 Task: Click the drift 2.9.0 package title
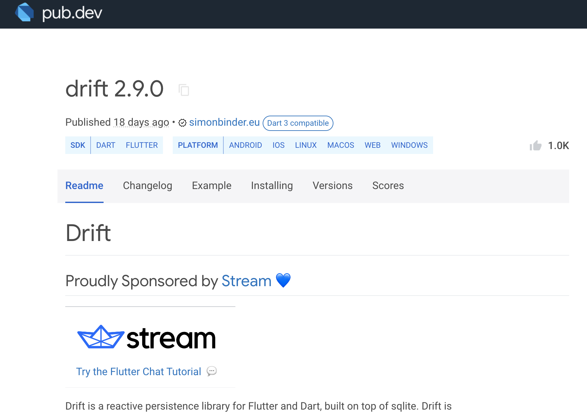115,89
